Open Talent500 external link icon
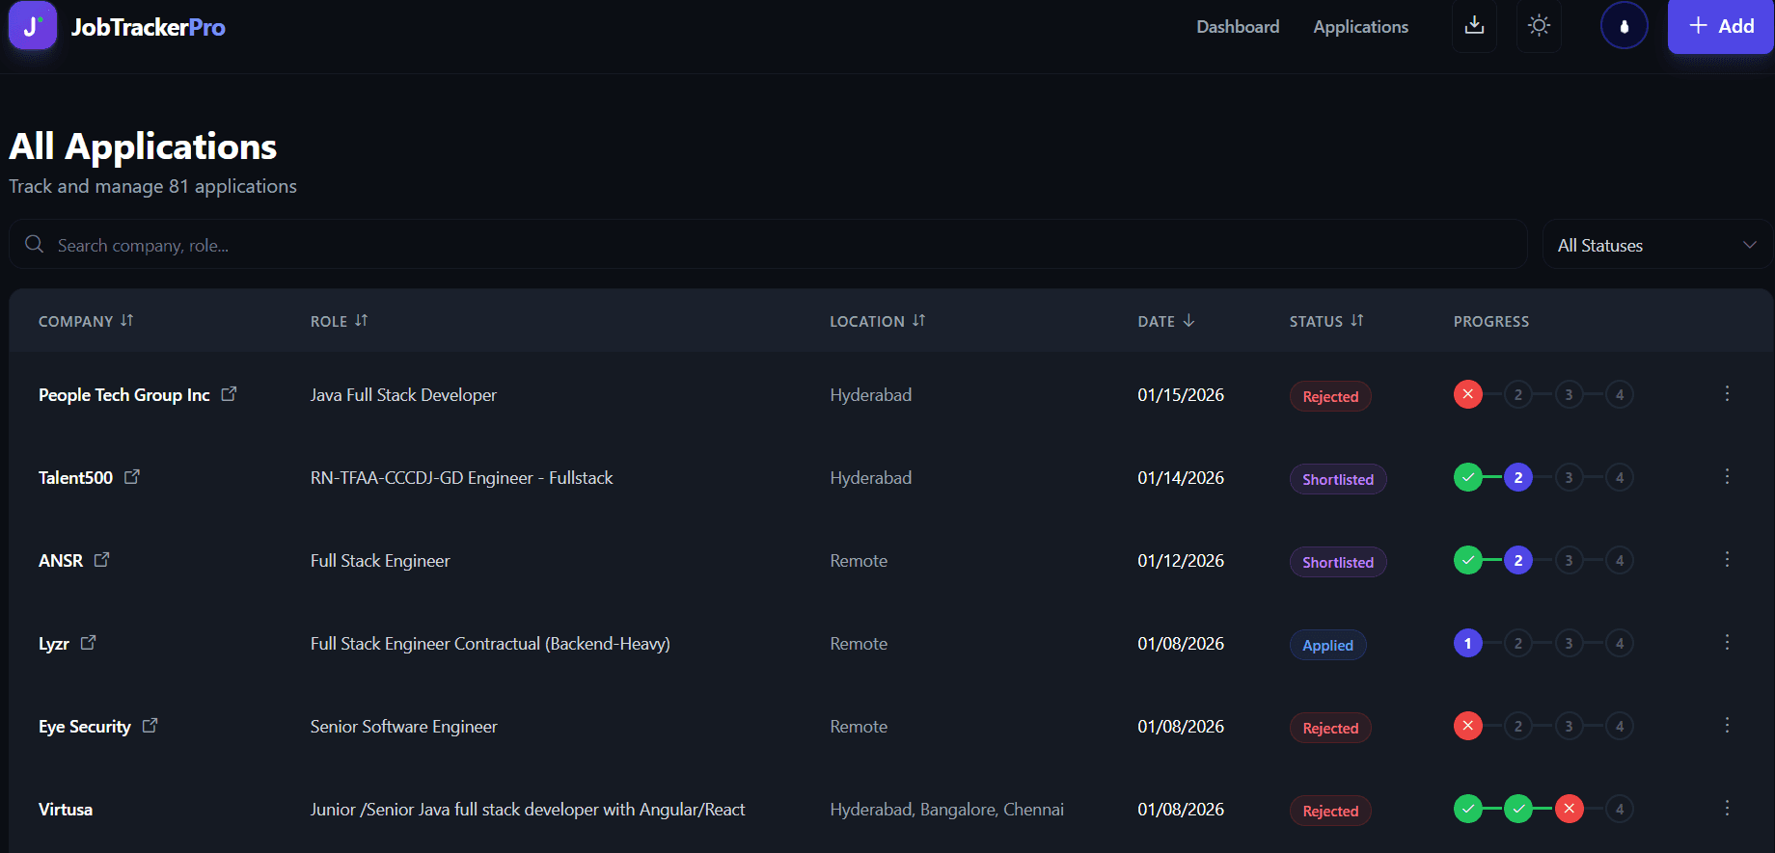Image resolution: width=1775 pixels, height=853 pixels. (x=132, y=477)
